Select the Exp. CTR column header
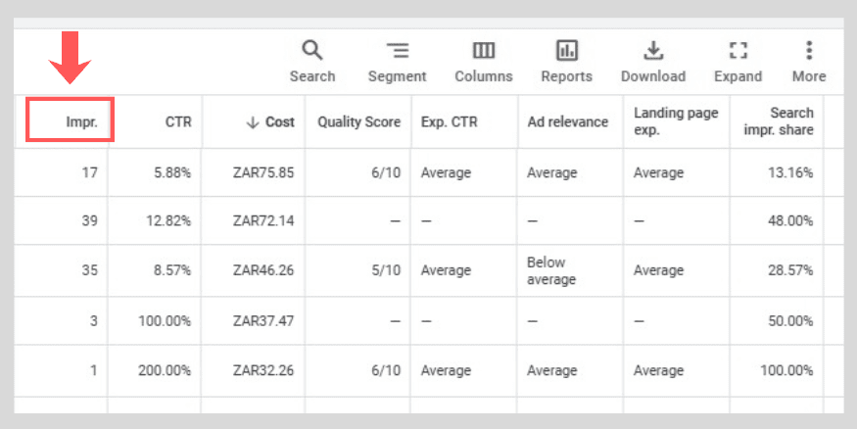857x429 pixels. pos(448,121)
